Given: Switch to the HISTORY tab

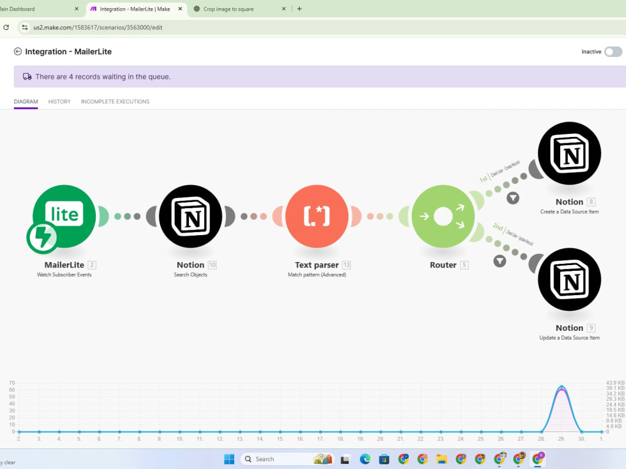Looking at the screenshot, I should coord(59,102).
